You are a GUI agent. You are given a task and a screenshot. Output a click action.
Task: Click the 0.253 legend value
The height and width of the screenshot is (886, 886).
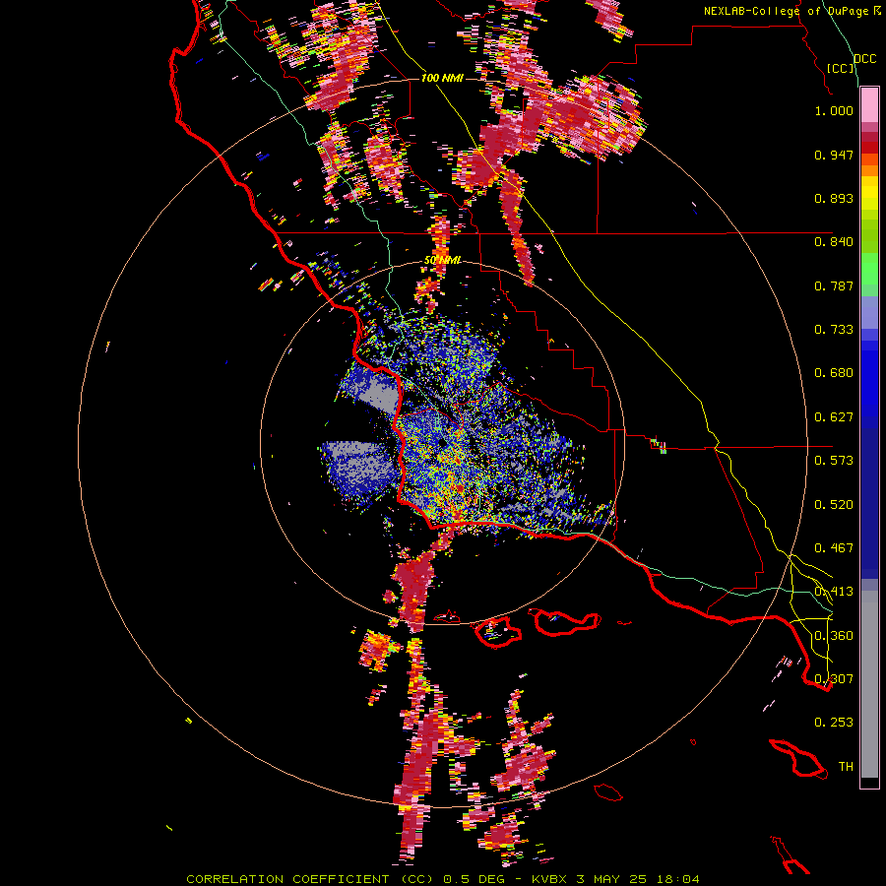[x=834, y=723]
